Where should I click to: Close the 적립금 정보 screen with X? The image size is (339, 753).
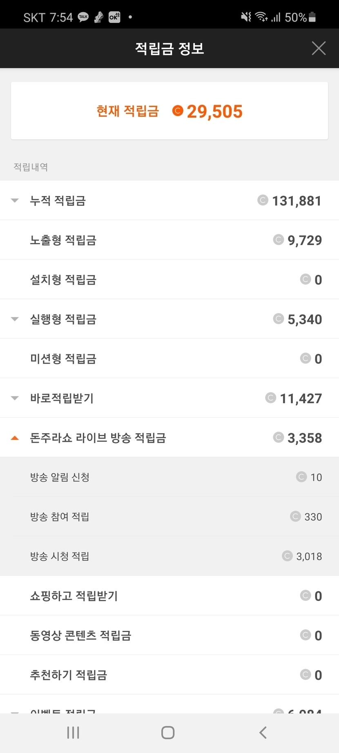(x=319, y=48)
